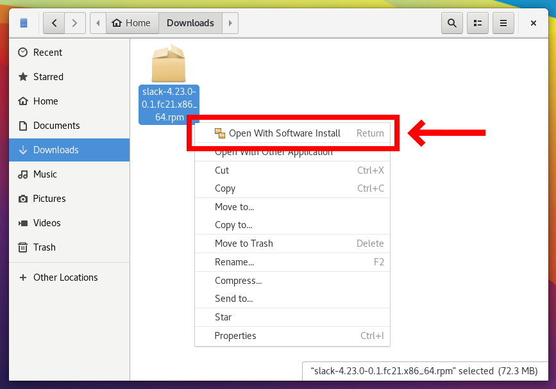This screenshot has width=556, height=389.
Task: Click the Starred star icon
Action: pyautogui.click(x=22, y=77)
